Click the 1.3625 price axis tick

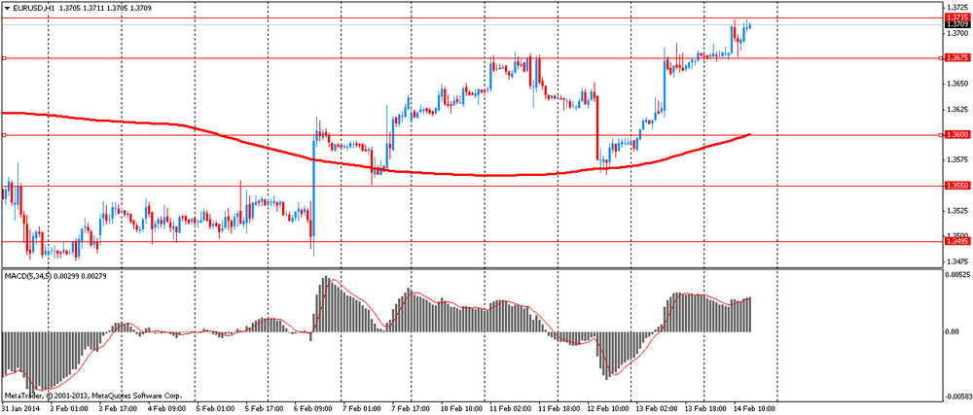pyautogui.click(x=958, y=109)
